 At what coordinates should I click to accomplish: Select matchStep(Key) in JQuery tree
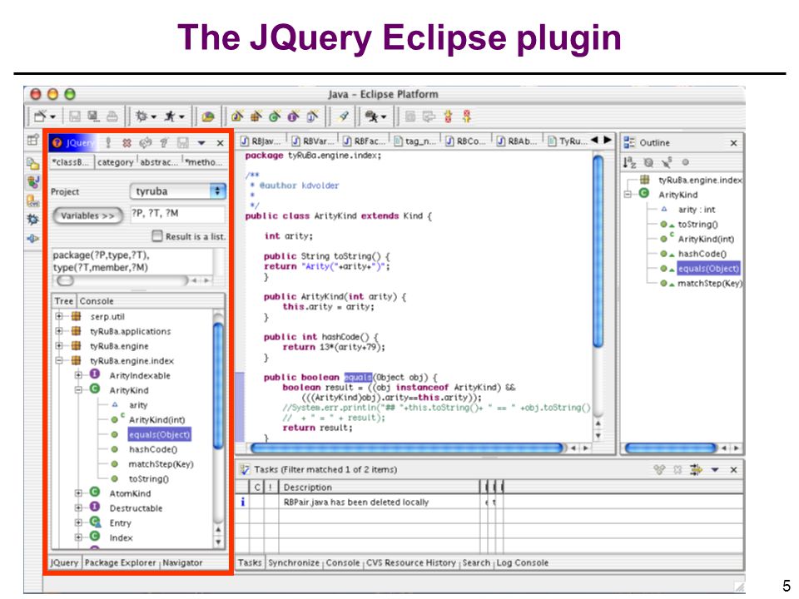point(161,464)
